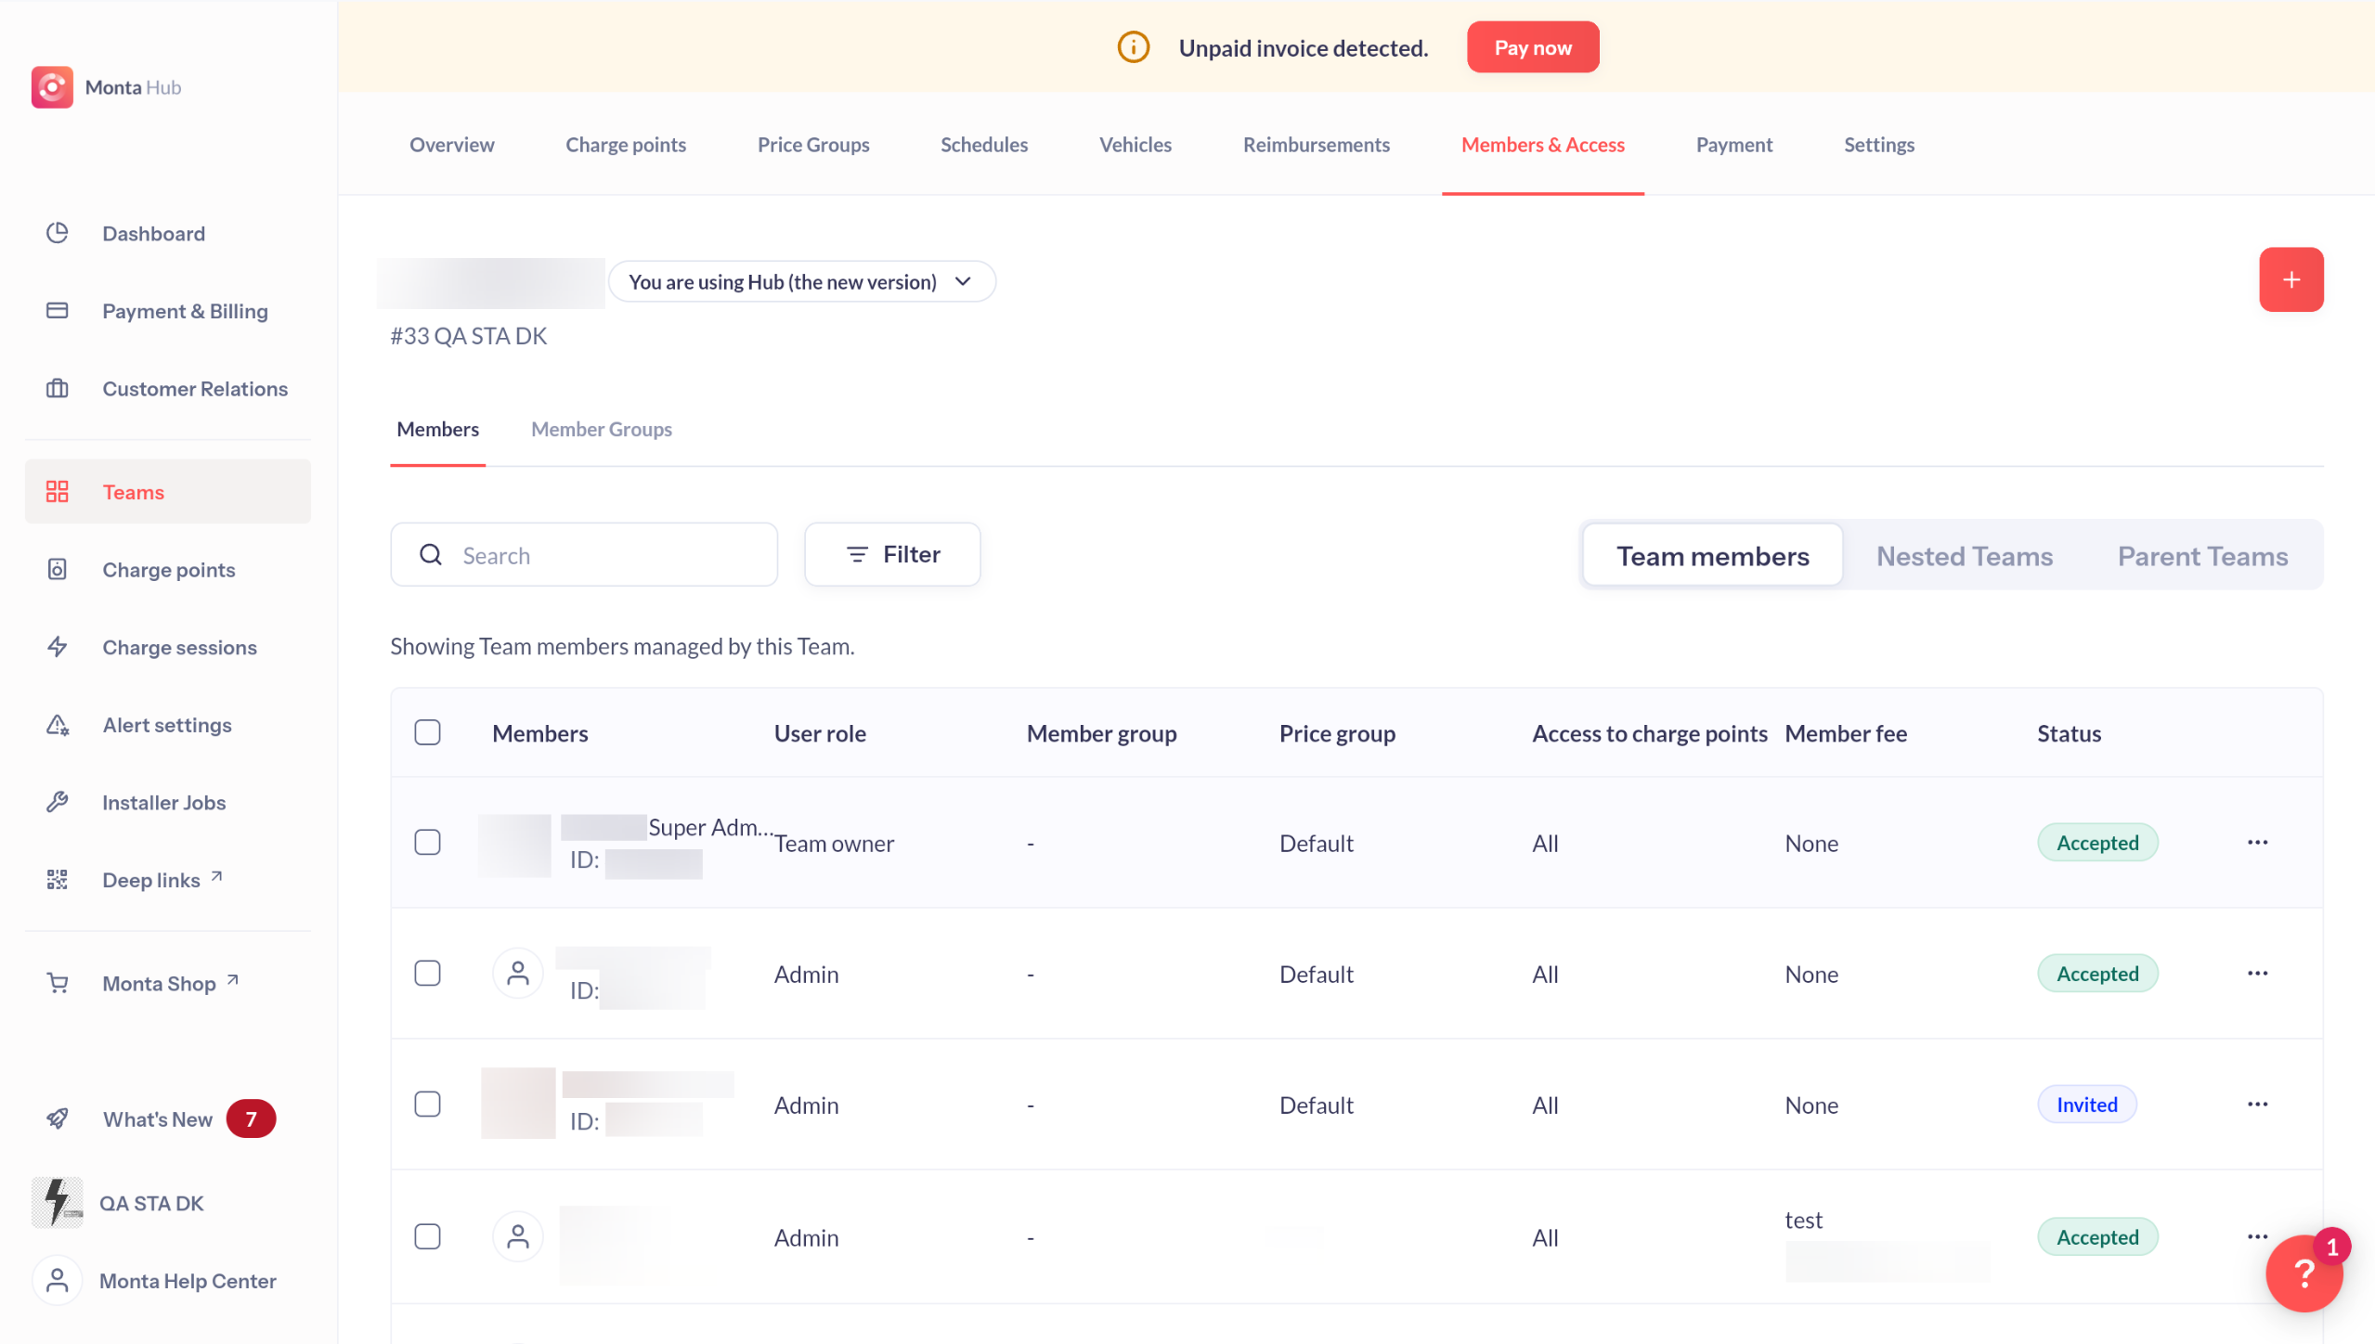Click the Monta Hub logo icon
The image size is (2375, 1344).
[52, 87]
